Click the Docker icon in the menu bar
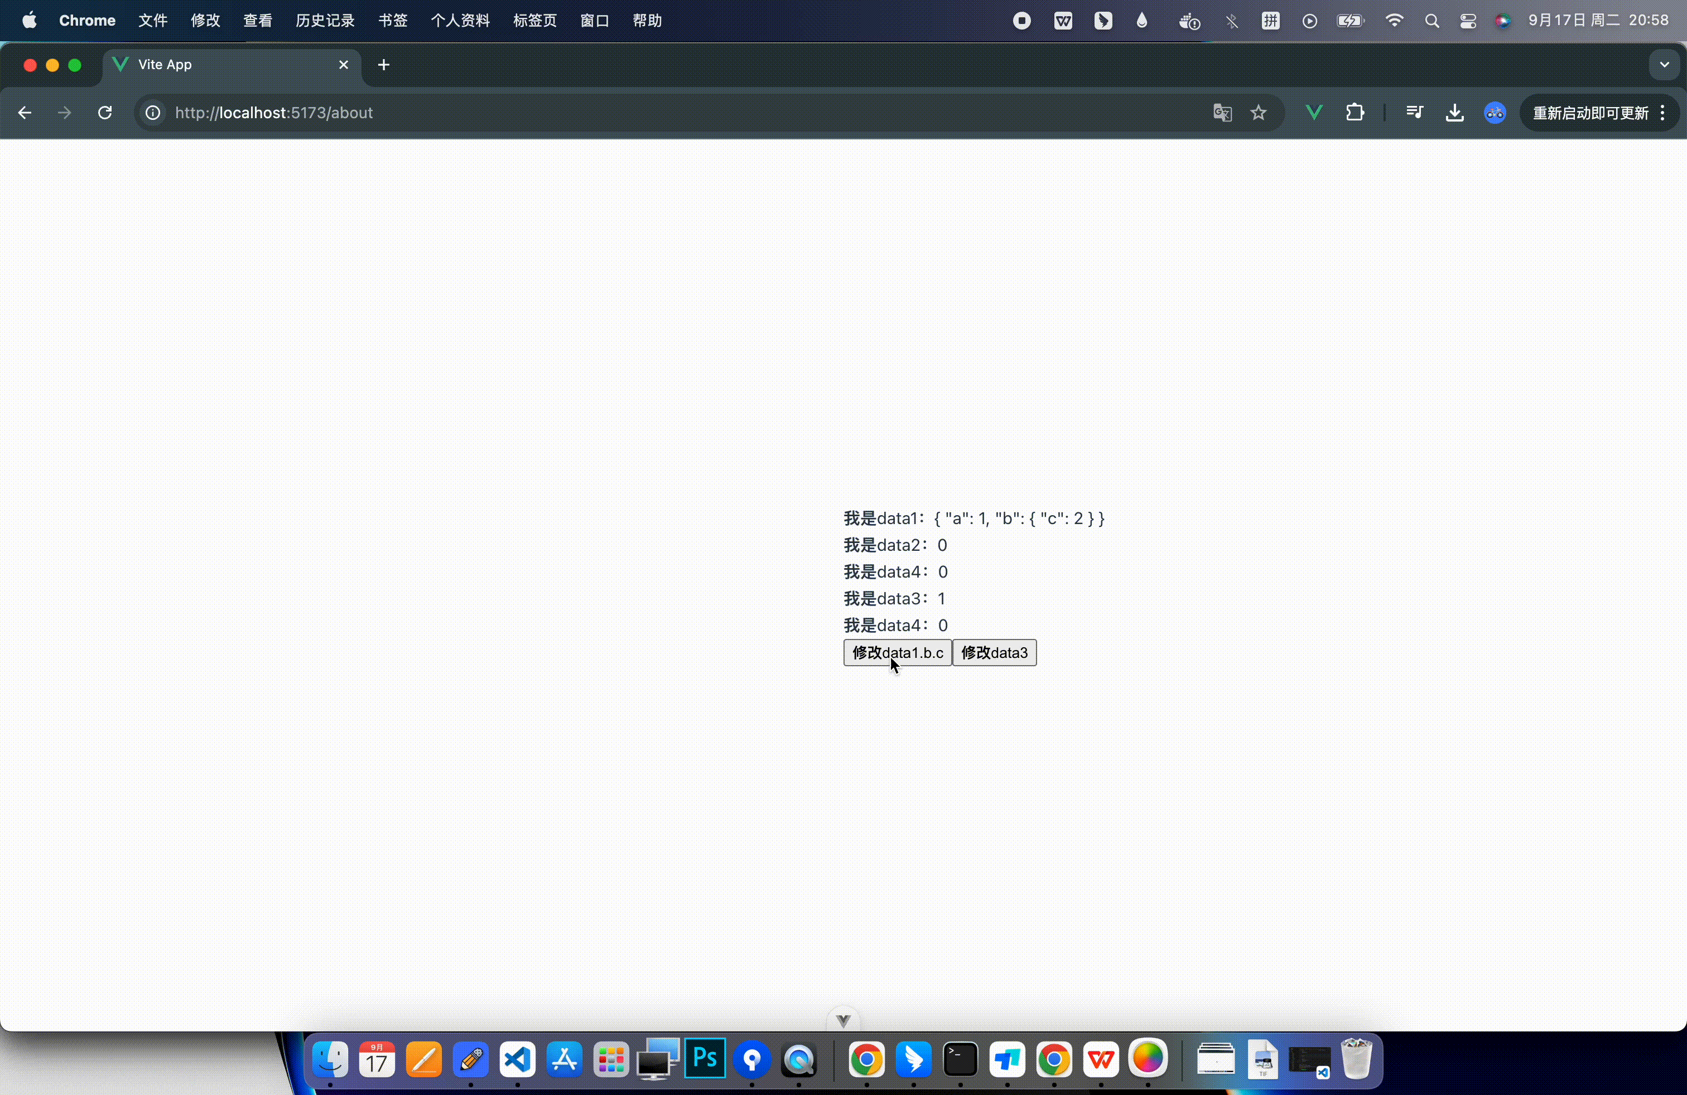Viewport: 1687px width, 1095px height. (x=1189, y=21)
